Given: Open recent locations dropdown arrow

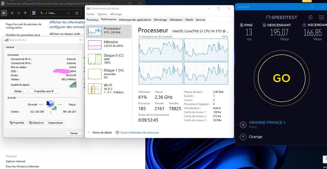Looking at the screenshot, I should click(19, 13).
